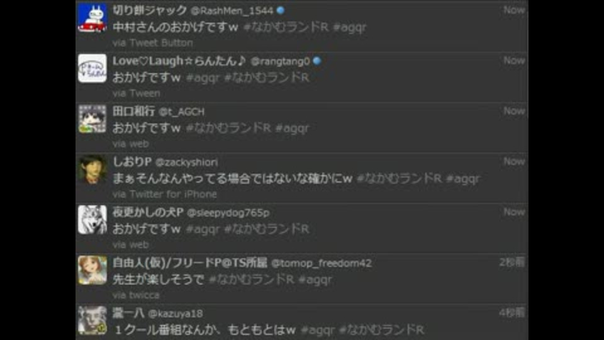604x340 pixels.
Task: Open the 4秒前 timestamp on the @kazuya18 tweet
Action: (512, 313)
